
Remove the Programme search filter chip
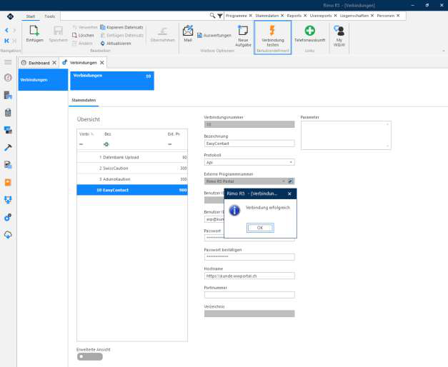[x=251, y=16]
